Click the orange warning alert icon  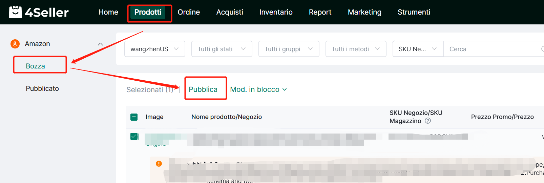click(159, 164)
